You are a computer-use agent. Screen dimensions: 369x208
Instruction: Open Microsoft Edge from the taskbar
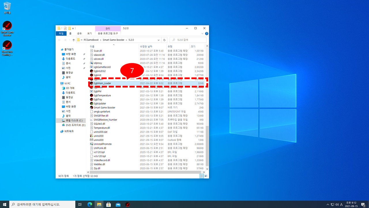[x=90, y=205]
